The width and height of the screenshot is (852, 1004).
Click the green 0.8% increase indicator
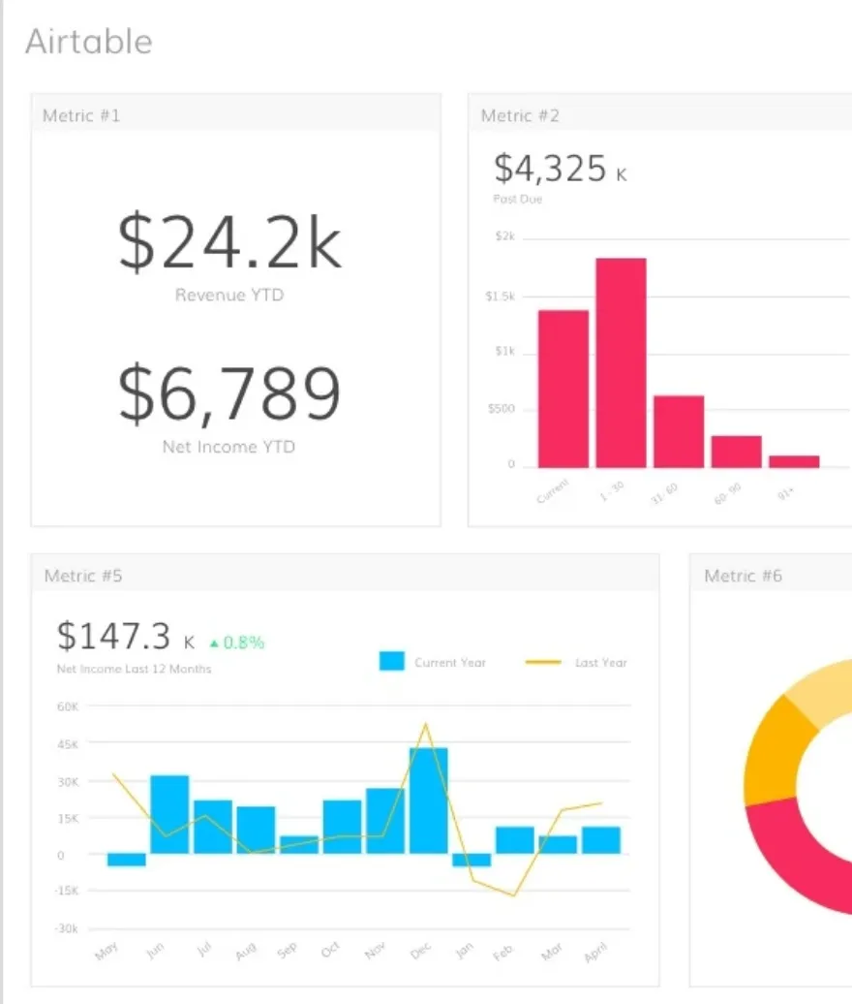236,643
